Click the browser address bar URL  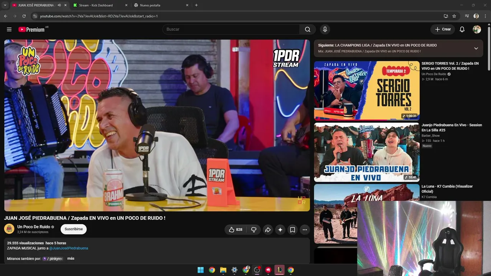point(99,16)
